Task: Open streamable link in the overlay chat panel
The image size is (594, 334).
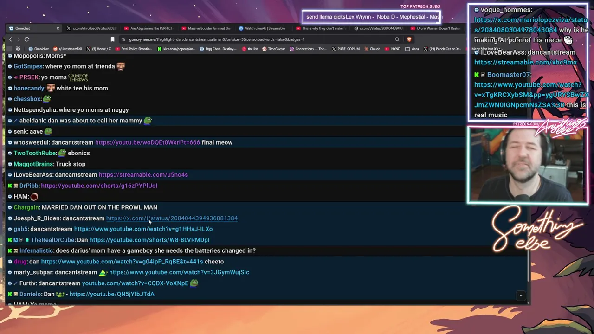Action: pyautogui.click(x=525, y=63)
